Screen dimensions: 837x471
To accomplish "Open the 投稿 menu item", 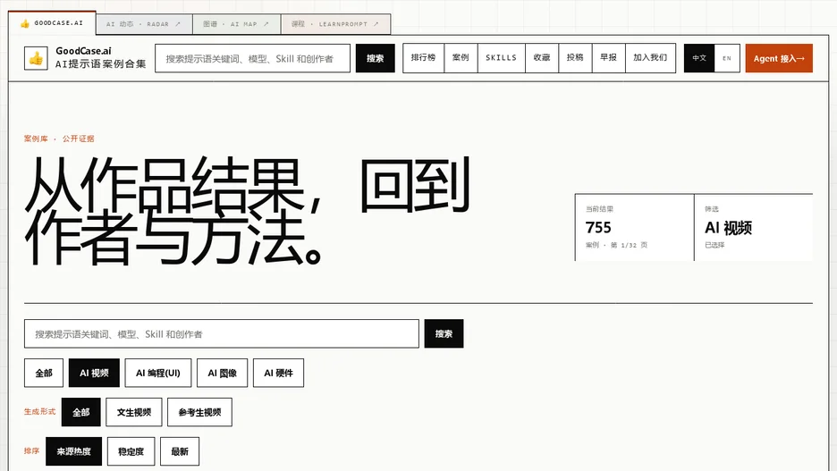I will pyautogui.click(x=576, y=57).
